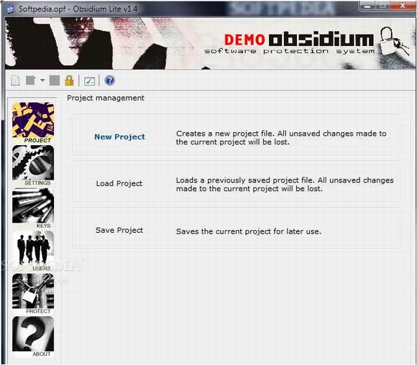The image size is (417, 365).
Task: Close the Obsidium Lite window
Action: (x=403, y=6)
